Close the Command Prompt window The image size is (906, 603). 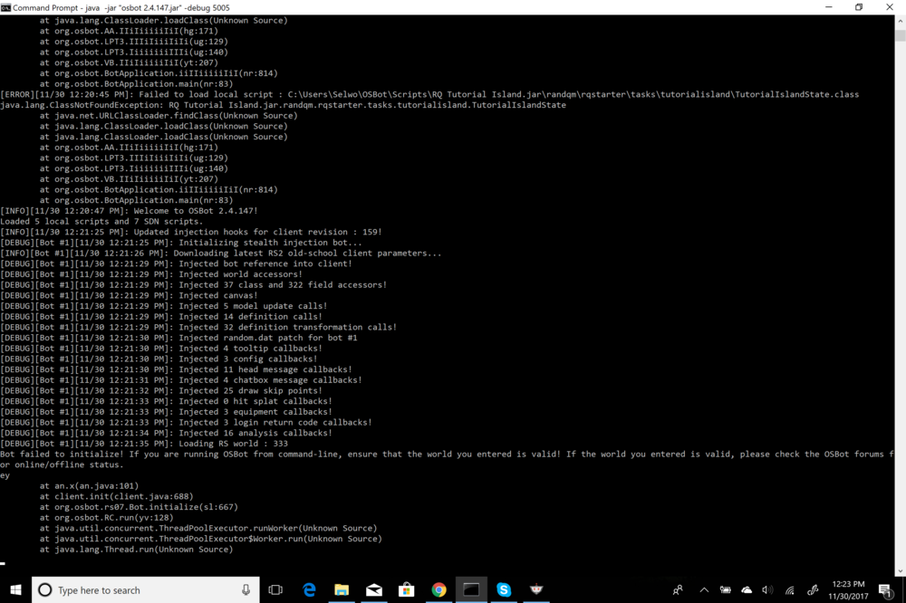click(x=890, y=7)
